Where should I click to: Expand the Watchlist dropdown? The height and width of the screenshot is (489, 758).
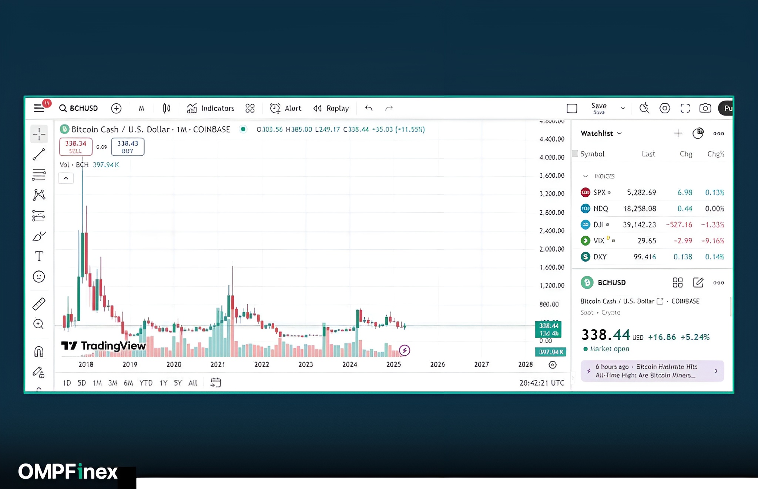tap(619, 133)
